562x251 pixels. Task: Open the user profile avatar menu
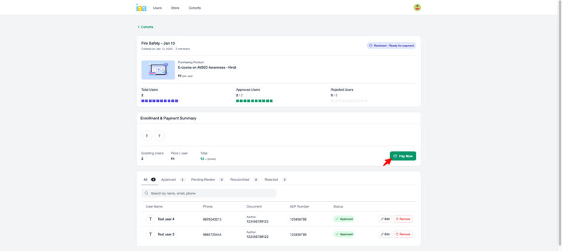click(417, 8)
